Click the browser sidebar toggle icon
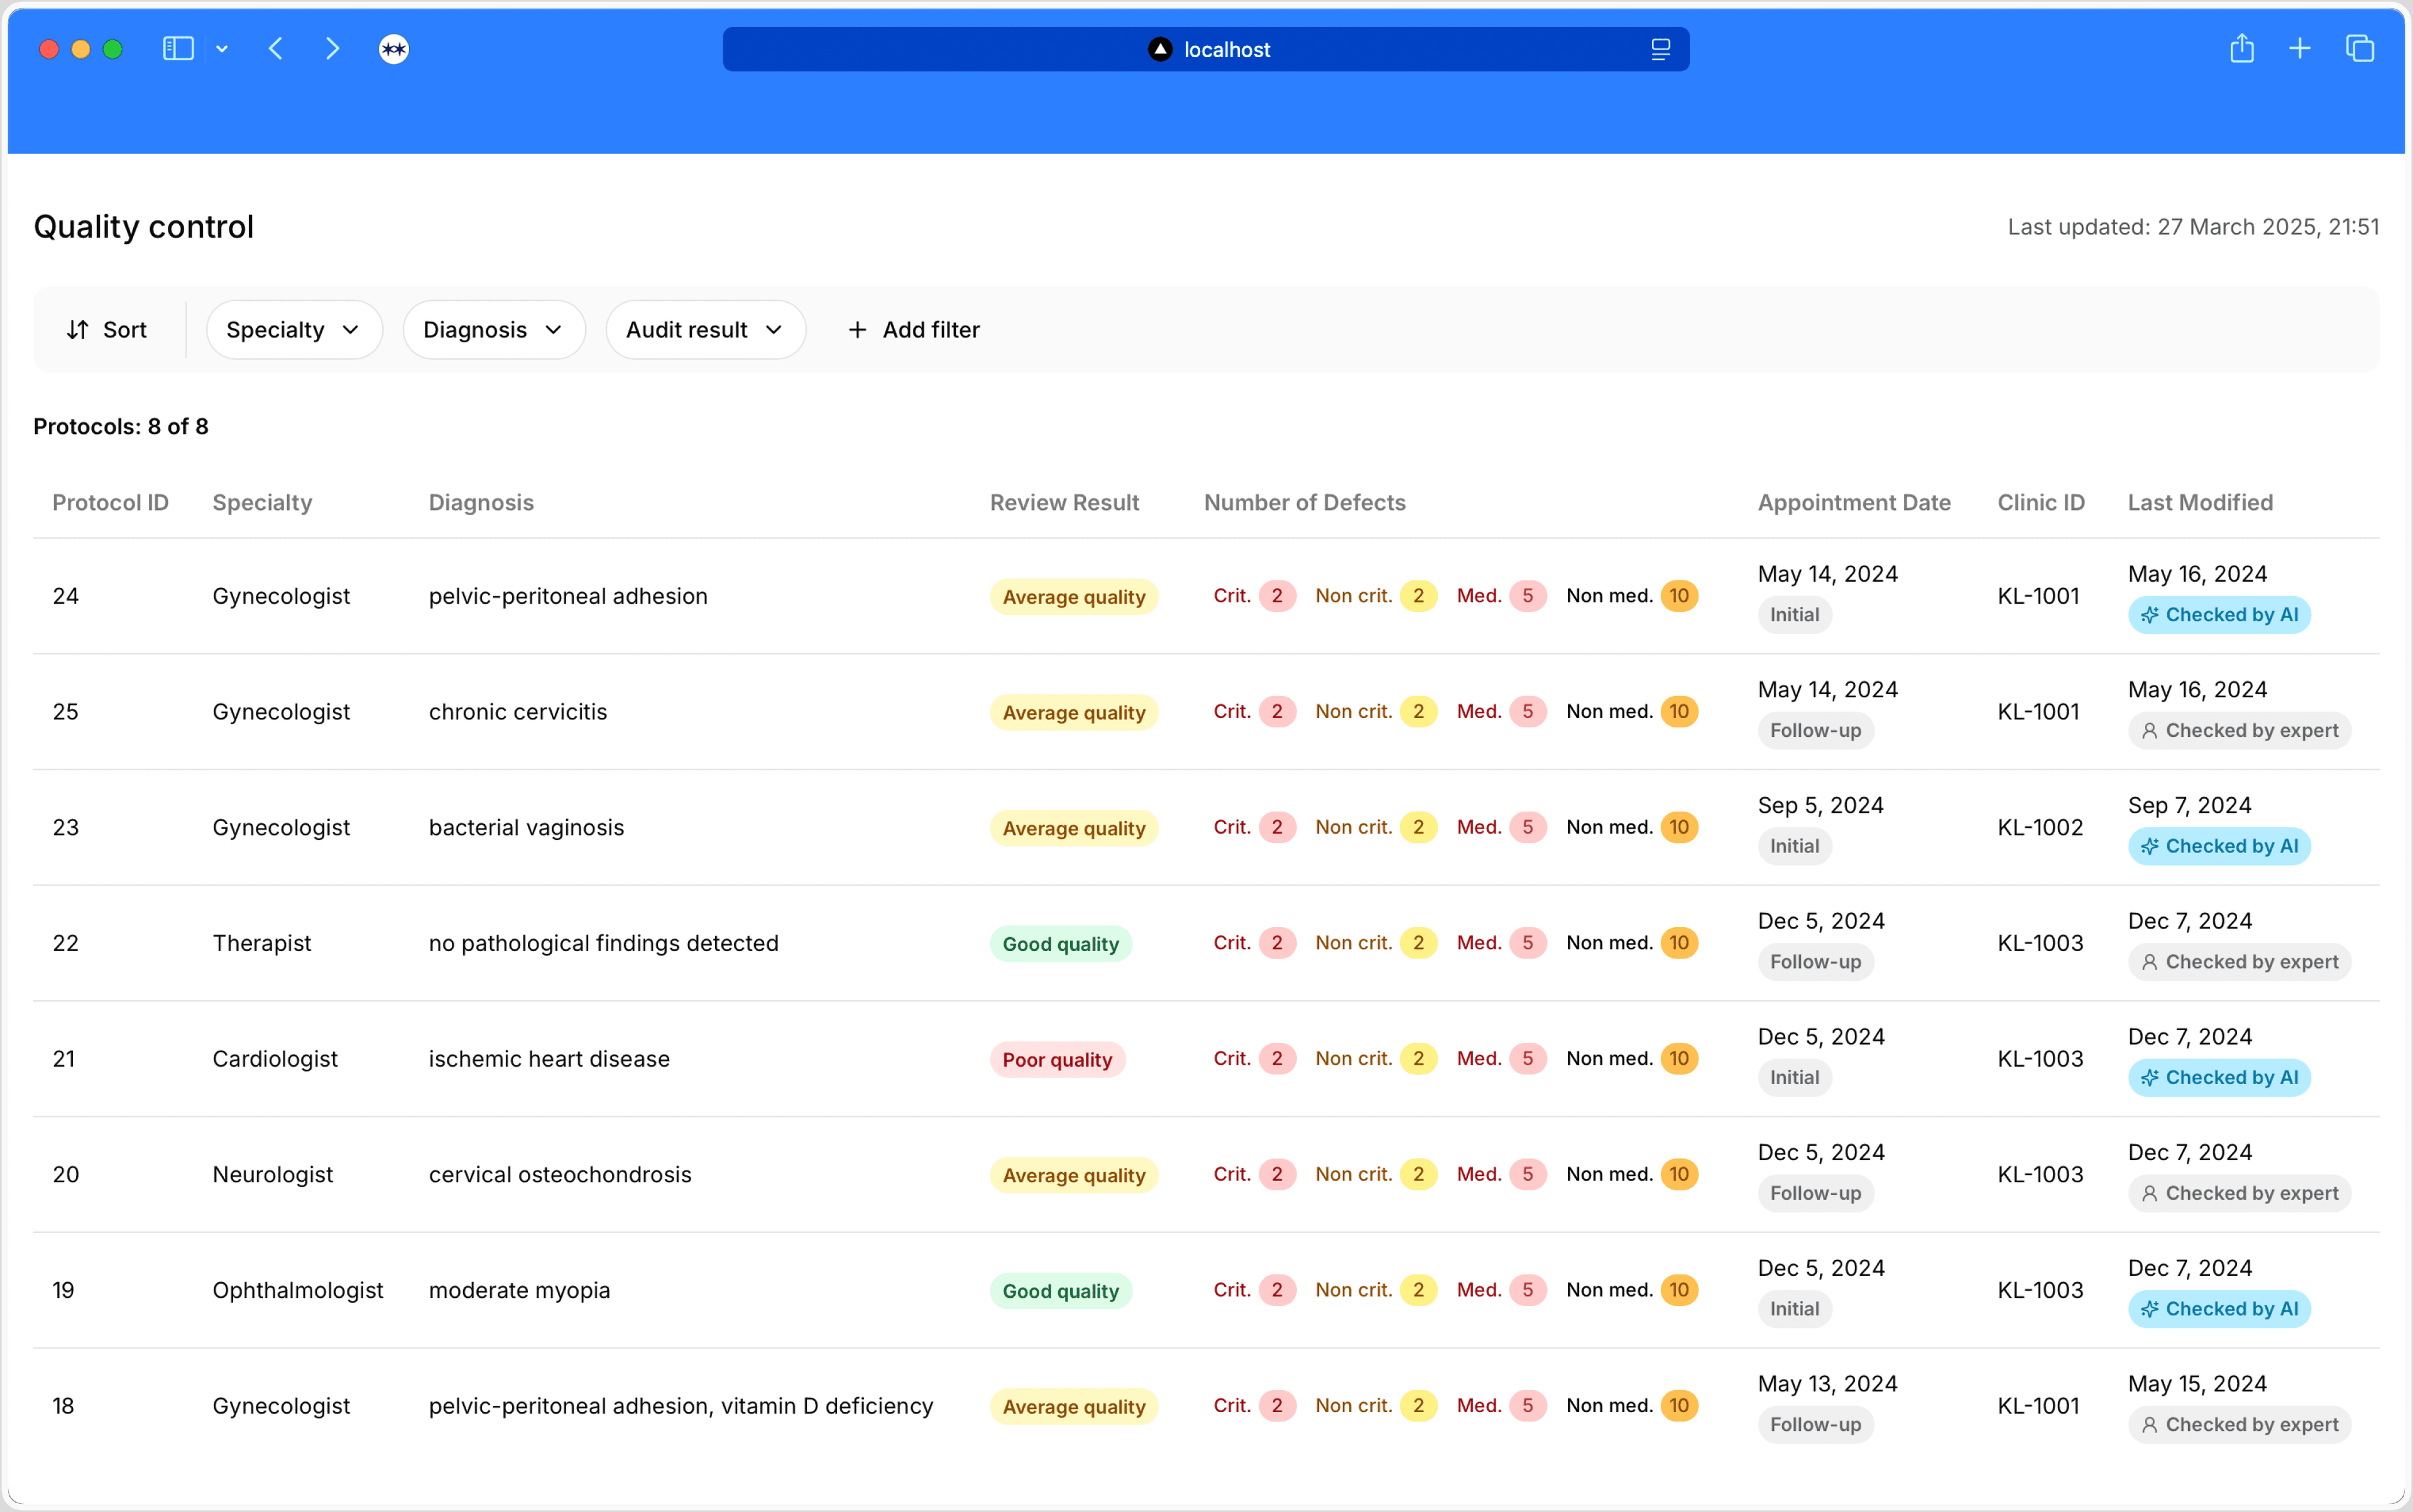Screen dimensions: 2413x1512 tap(178, 49)
